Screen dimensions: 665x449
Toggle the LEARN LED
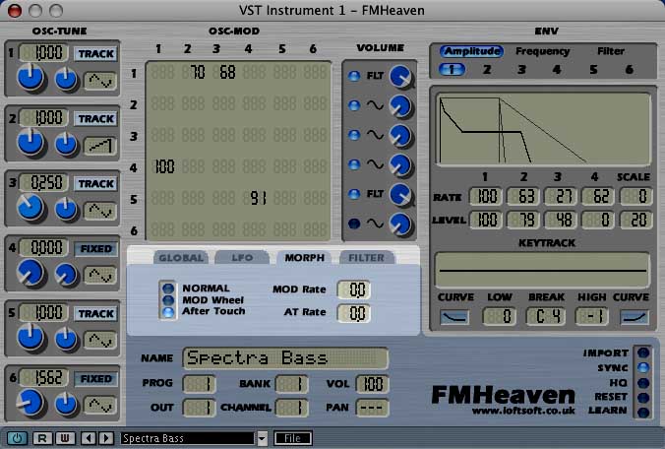[x=643, y=413]
